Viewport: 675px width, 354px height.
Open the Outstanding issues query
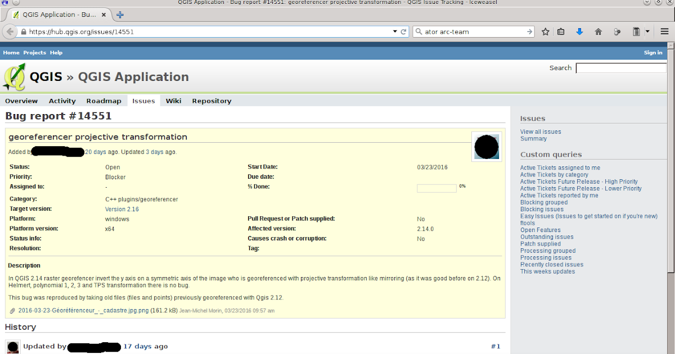point(547,237)
